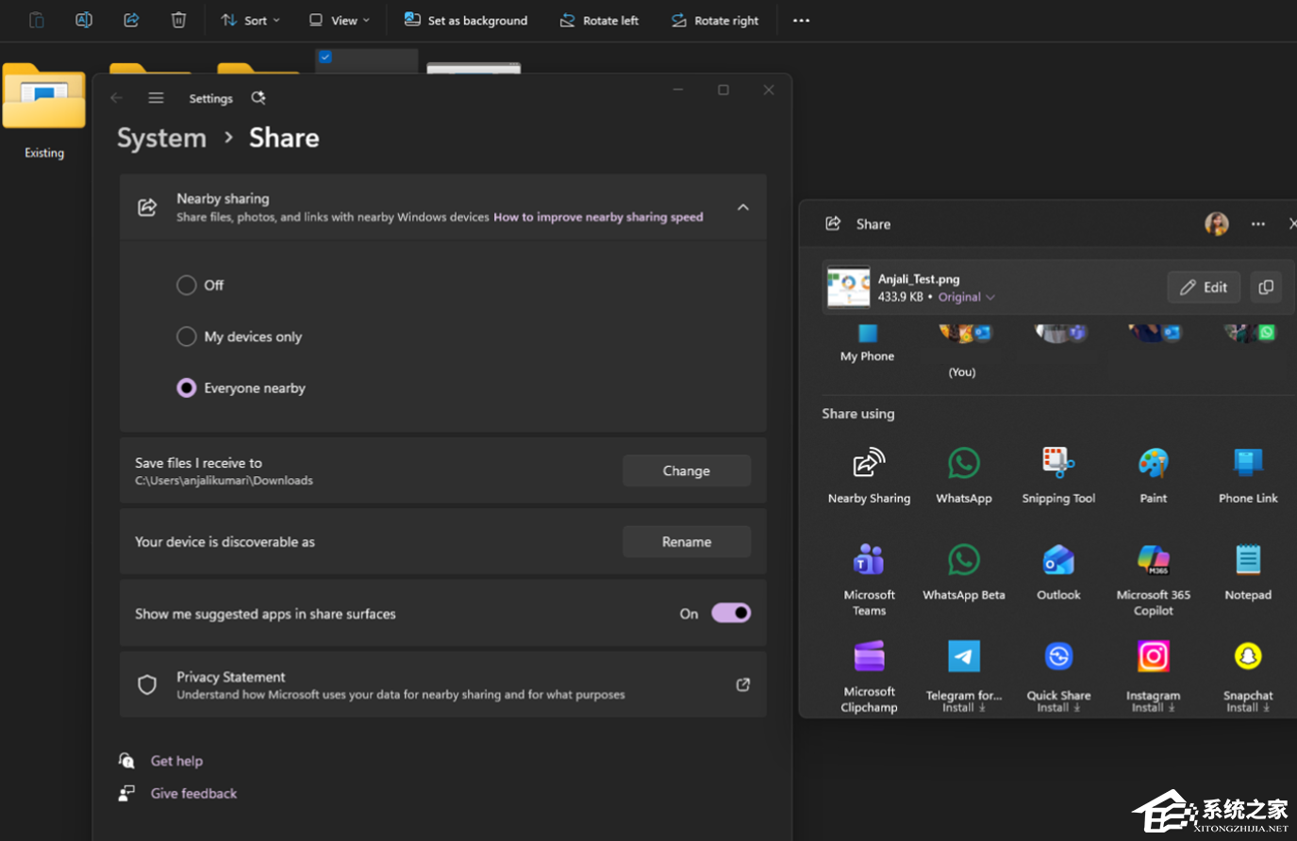Open Share panel more options ellipsis

coord(1257,224)
